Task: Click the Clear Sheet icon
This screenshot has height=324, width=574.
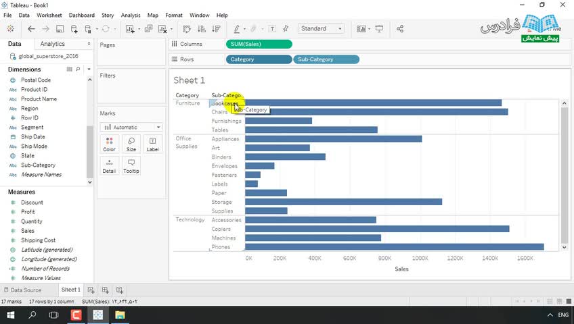Action: 162,29
